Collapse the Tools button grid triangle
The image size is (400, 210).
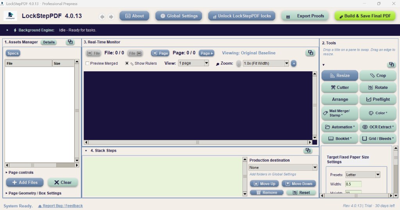click(323, 65)
